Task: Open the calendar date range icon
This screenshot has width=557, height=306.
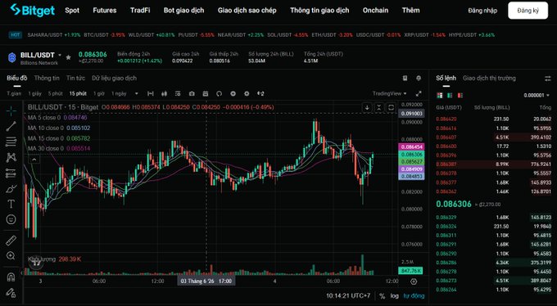Action: pyautogui.click(x=206, y=94)
